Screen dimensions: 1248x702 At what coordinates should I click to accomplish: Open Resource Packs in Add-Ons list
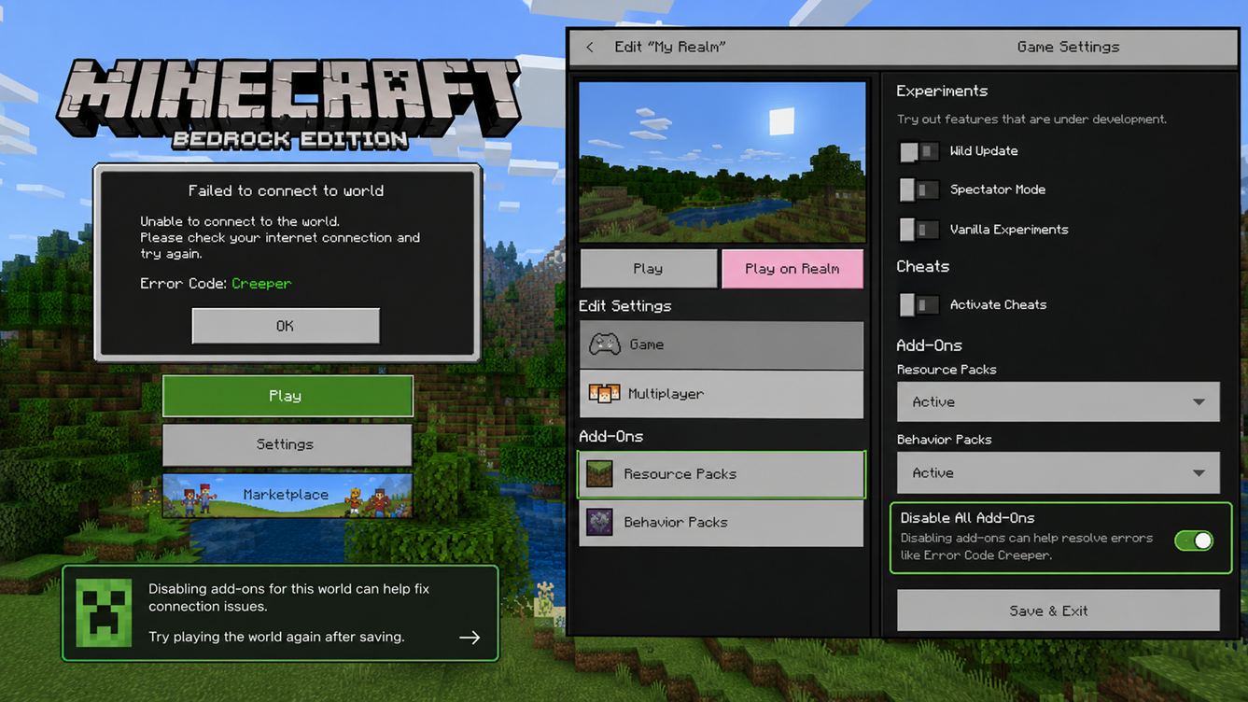(722, 474)
